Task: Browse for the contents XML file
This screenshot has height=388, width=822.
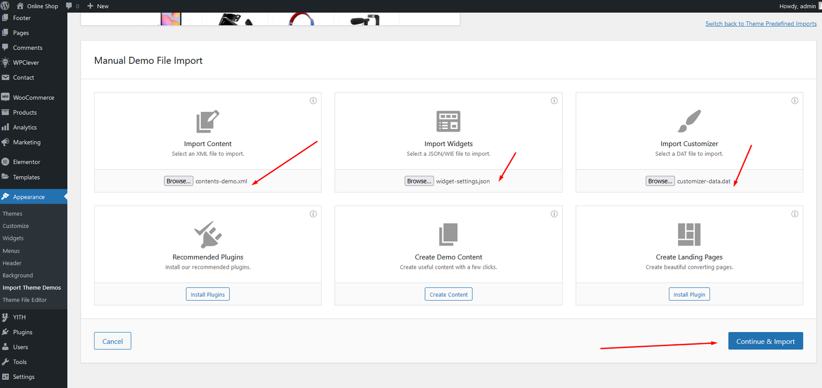Action: 178,181
